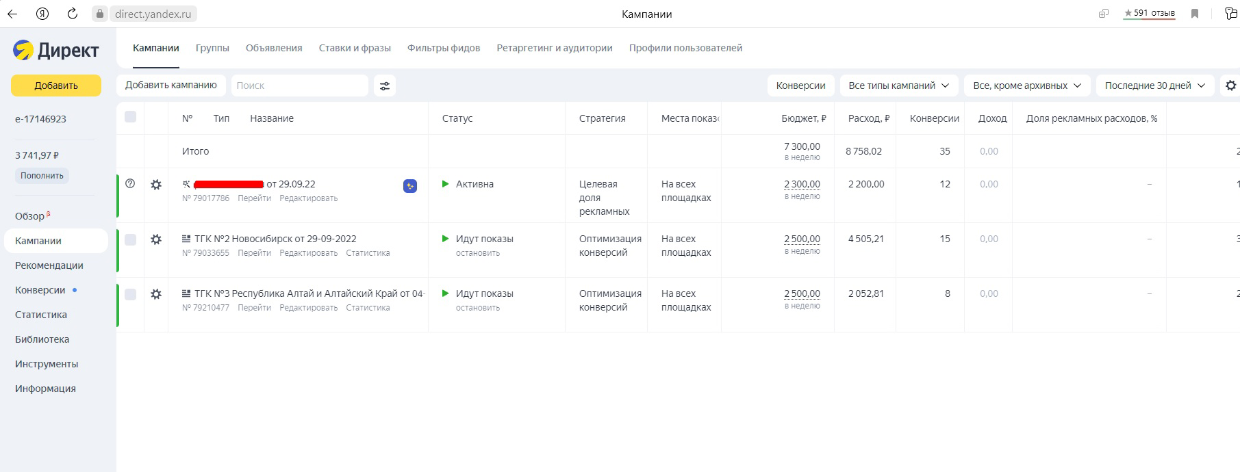
Task: Open the 591 отзыв rating widget
Action: pos(1149,13)
